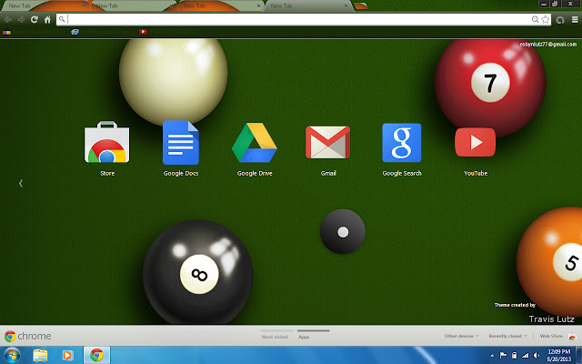Launch the Google Search app
582x364 pixels.
[x=402, y=143]
